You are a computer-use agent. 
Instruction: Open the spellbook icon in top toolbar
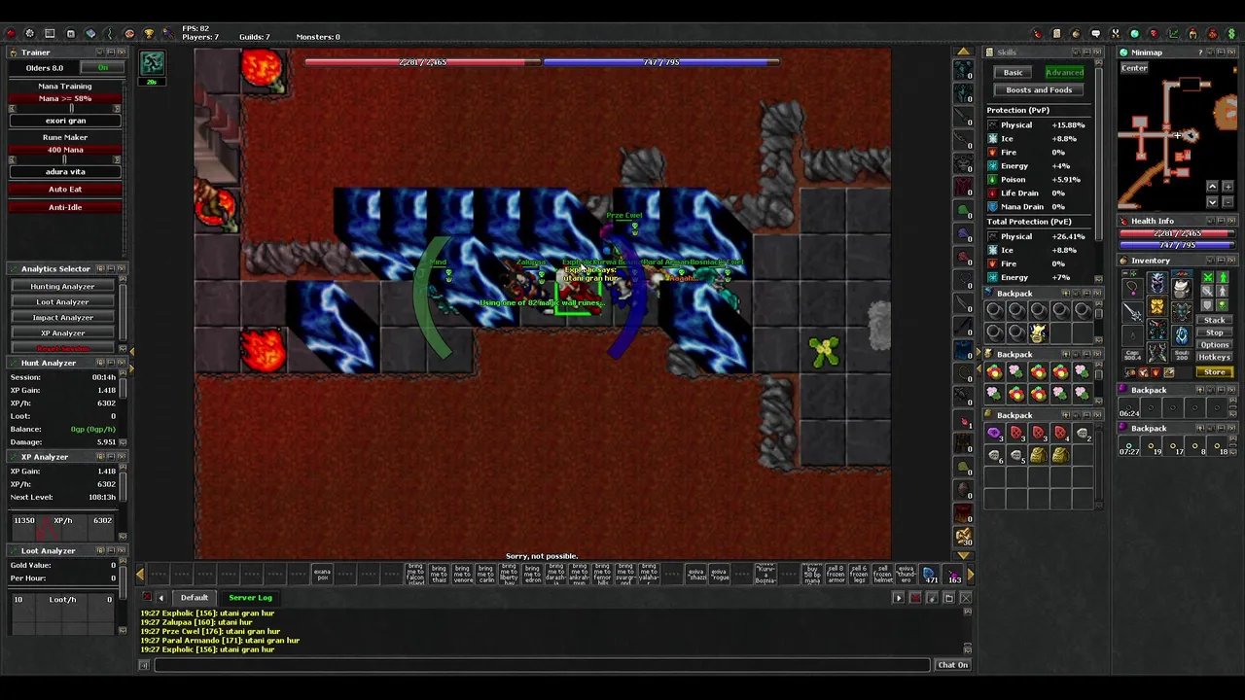coord(90,34)
